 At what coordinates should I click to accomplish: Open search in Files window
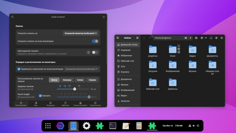118,38
